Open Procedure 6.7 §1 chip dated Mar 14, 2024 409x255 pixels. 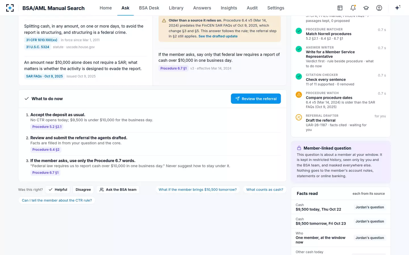point(174,68)
